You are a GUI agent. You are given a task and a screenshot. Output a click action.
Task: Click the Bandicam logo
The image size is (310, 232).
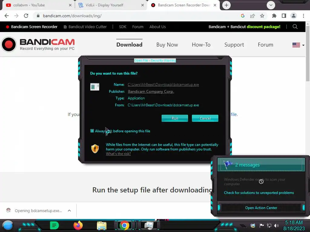pyautogui.click(x=38, y=44)
